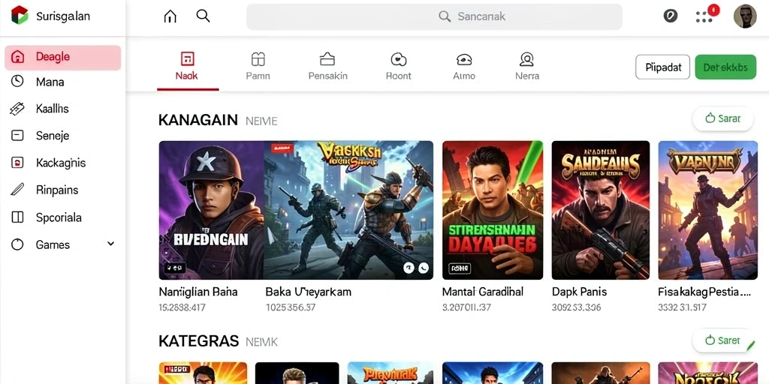The width and height of the screenshot is (769, 384).
Task: Click the Surisgalan logo icon
Action: 20,16
